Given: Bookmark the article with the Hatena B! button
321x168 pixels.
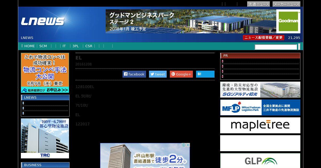Looking at the screenshot, I should pyautogui.click(x=205, y=74).
